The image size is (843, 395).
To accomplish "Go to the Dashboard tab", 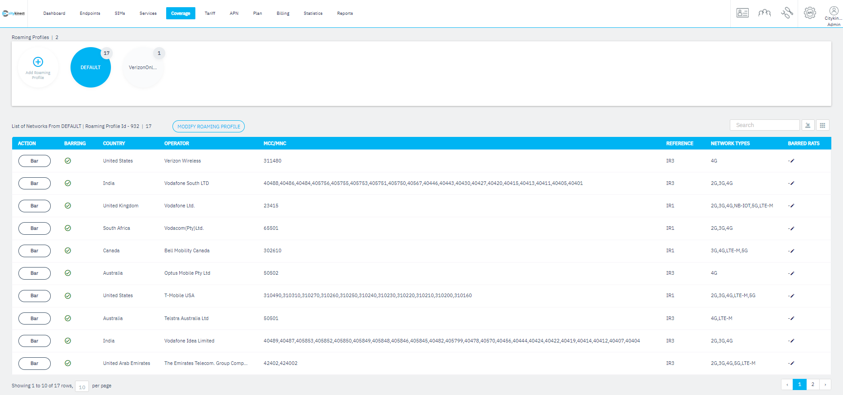I will coord(54,13).
